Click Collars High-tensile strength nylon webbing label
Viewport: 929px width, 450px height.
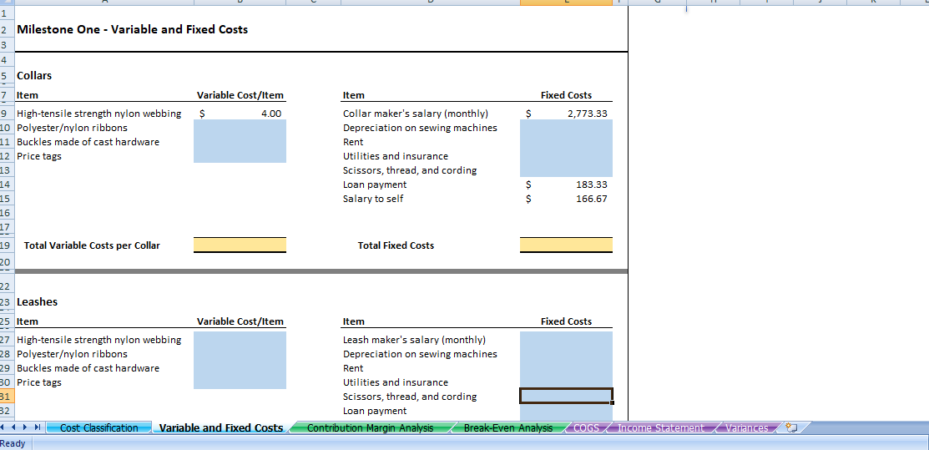click(99, 114)
